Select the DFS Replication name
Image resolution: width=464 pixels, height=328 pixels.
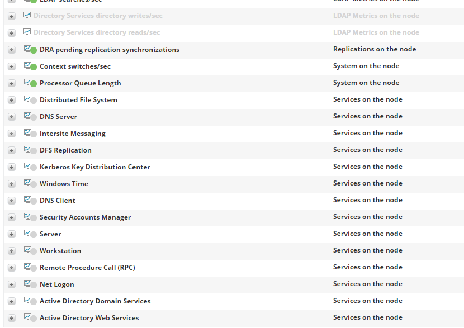click(65, 150)
